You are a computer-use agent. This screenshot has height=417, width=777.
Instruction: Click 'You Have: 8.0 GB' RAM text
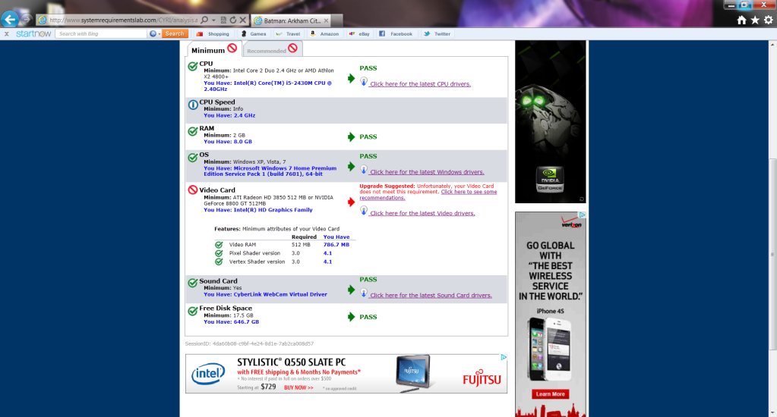coord(228,142)
